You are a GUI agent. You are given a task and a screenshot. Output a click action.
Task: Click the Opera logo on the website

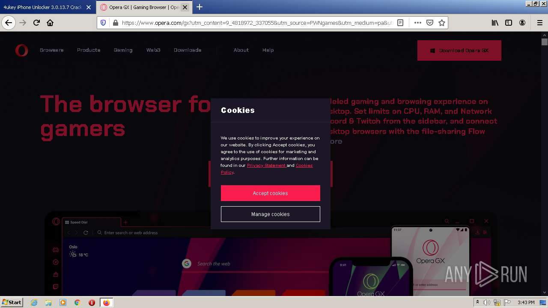pos(21,50)
